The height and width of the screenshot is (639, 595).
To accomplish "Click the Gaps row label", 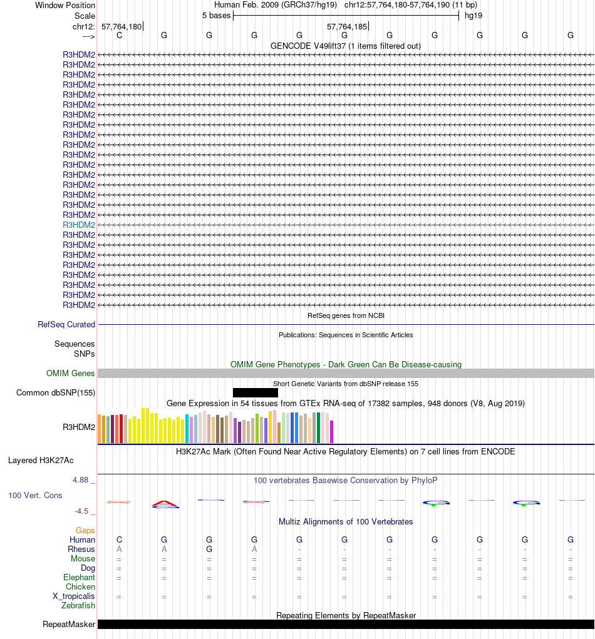I will pos(85,531).
